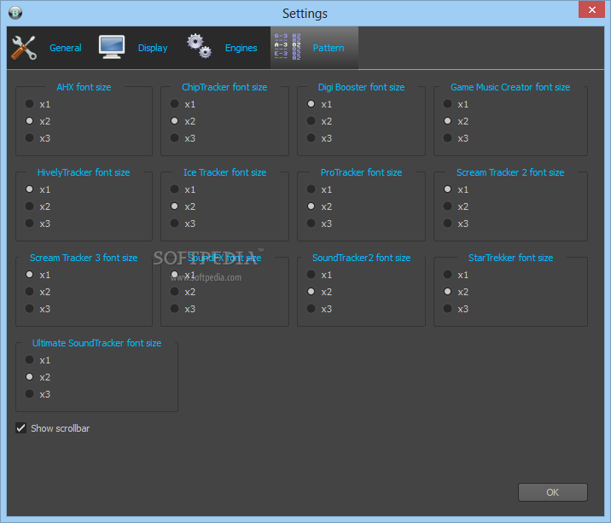The image size is (611, 523).
Task: Click the Game Music Creator font size heading
Action: [510, 87]
